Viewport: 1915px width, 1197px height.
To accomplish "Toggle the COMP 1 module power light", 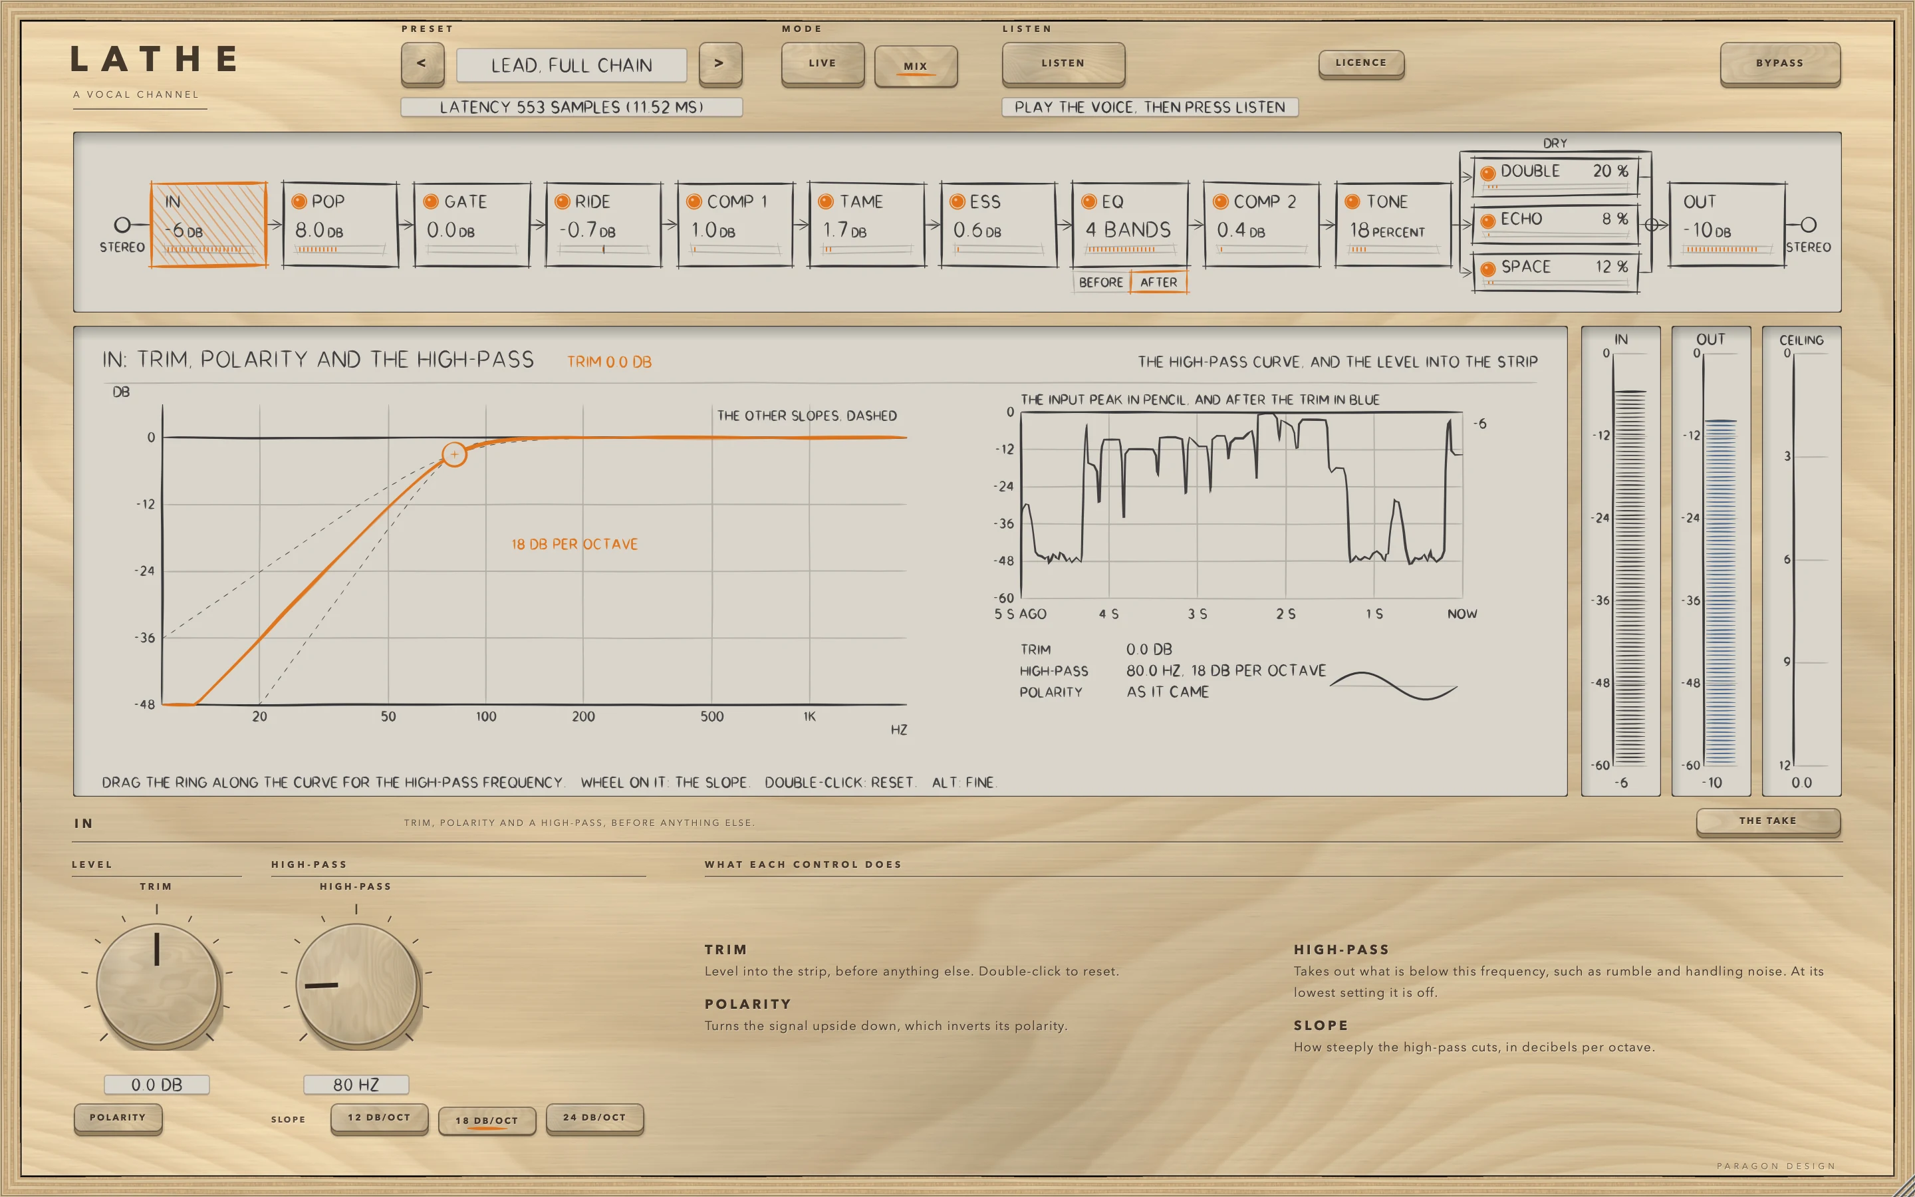I will 694,202.
